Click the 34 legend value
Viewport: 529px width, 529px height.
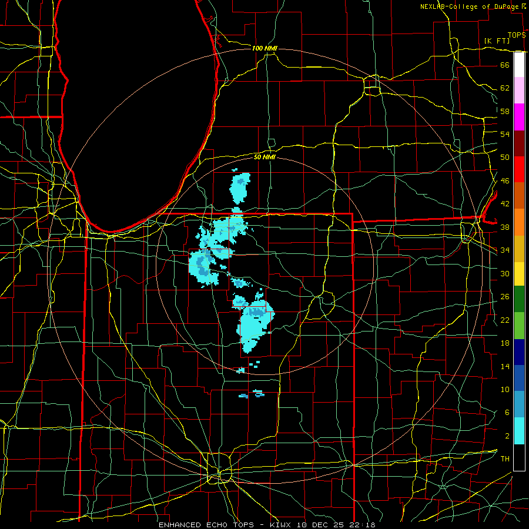[505, 250]
